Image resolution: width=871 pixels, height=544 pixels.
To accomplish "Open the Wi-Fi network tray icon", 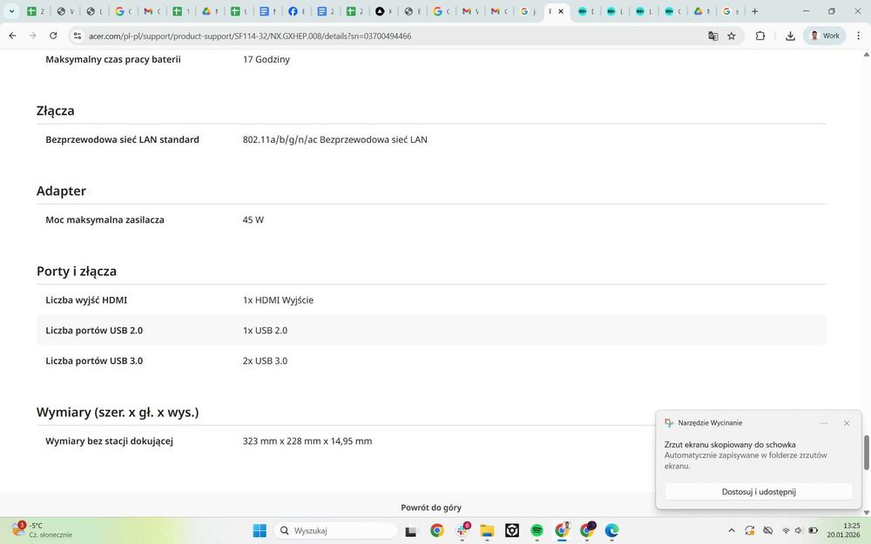I will (786, 531).
